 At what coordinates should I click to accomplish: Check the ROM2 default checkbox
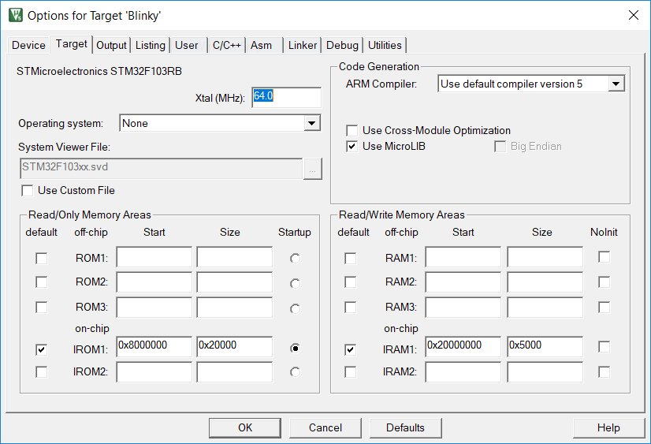pos(42,282)
